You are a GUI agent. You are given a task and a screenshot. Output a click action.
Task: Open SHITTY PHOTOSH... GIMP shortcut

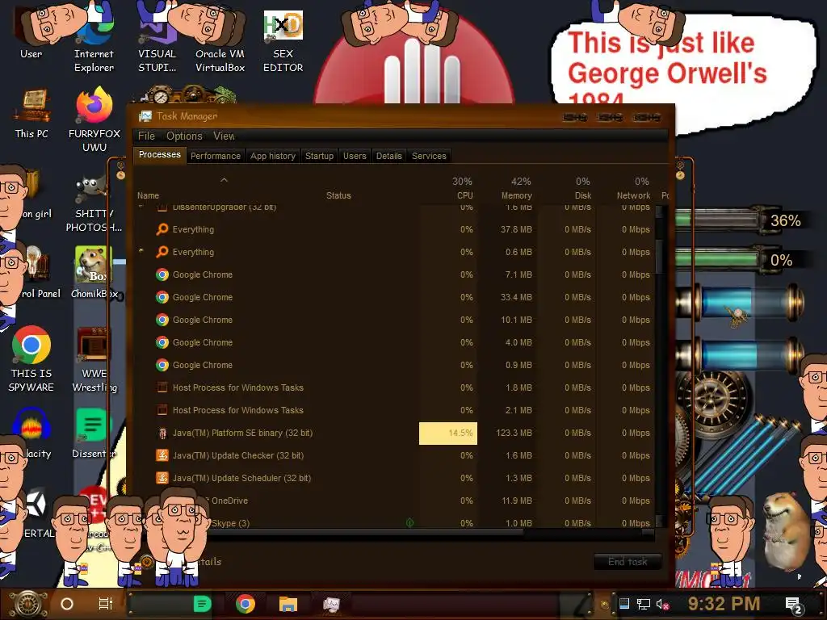pyautogui.click(x=94, y=203)
